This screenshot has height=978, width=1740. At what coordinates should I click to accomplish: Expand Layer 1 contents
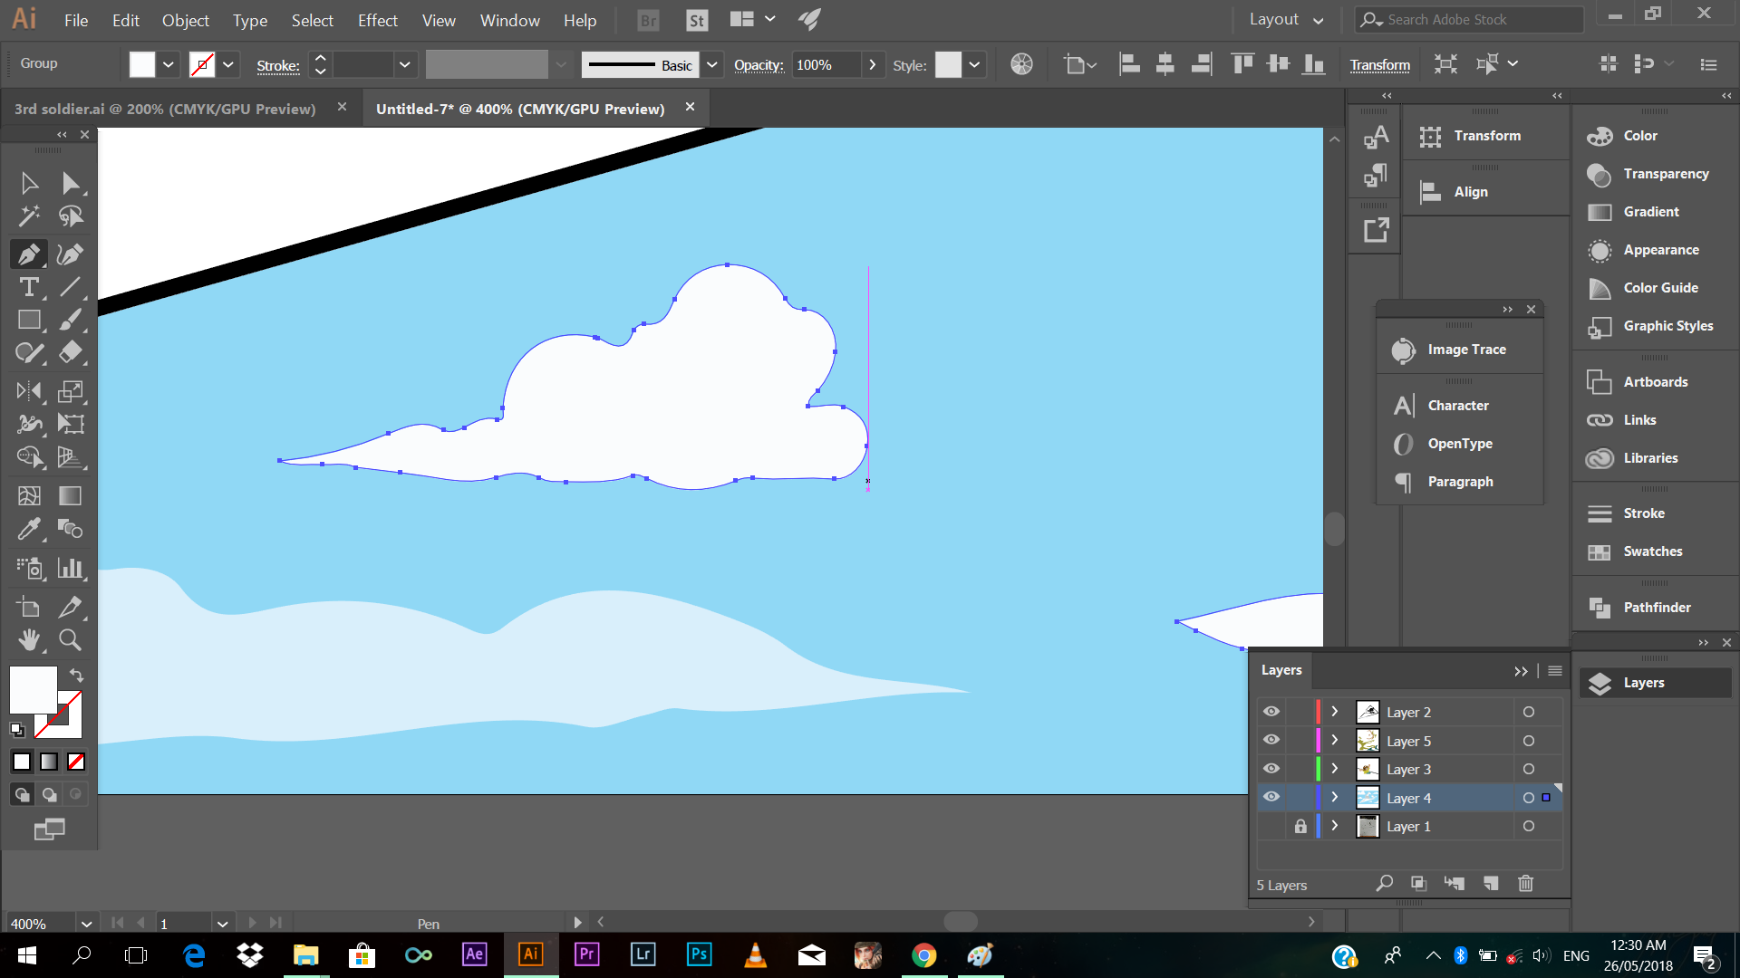tap(1335, 826)
